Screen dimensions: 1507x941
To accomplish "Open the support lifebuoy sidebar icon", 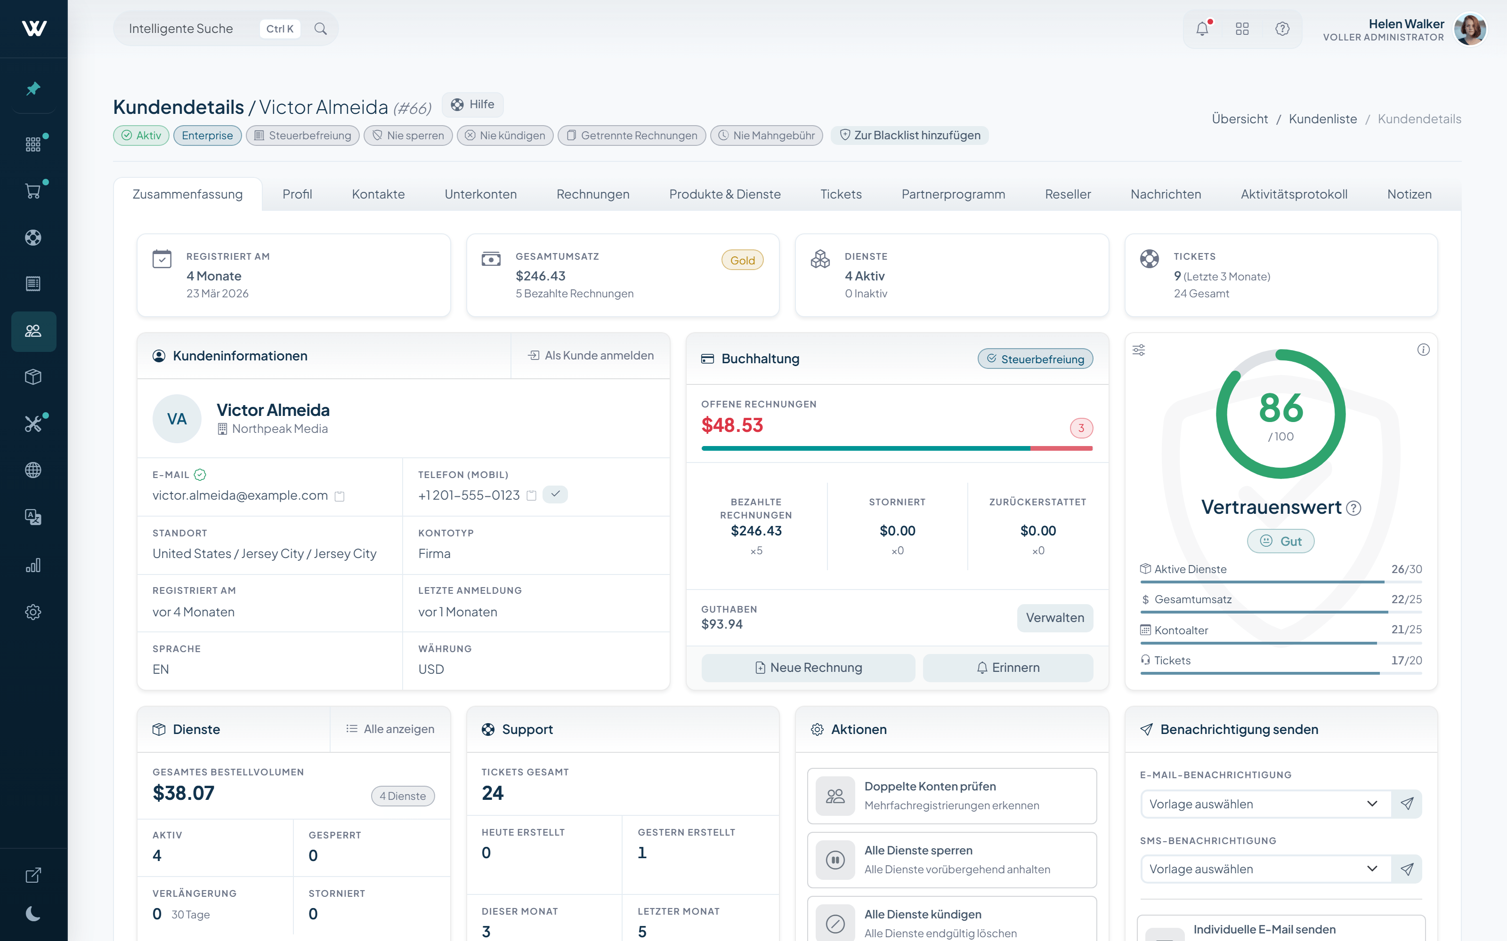I will [x=33, y=237].
